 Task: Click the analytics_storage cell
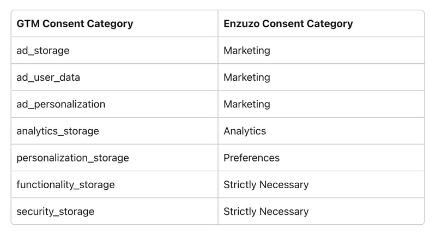coord(58,131)
